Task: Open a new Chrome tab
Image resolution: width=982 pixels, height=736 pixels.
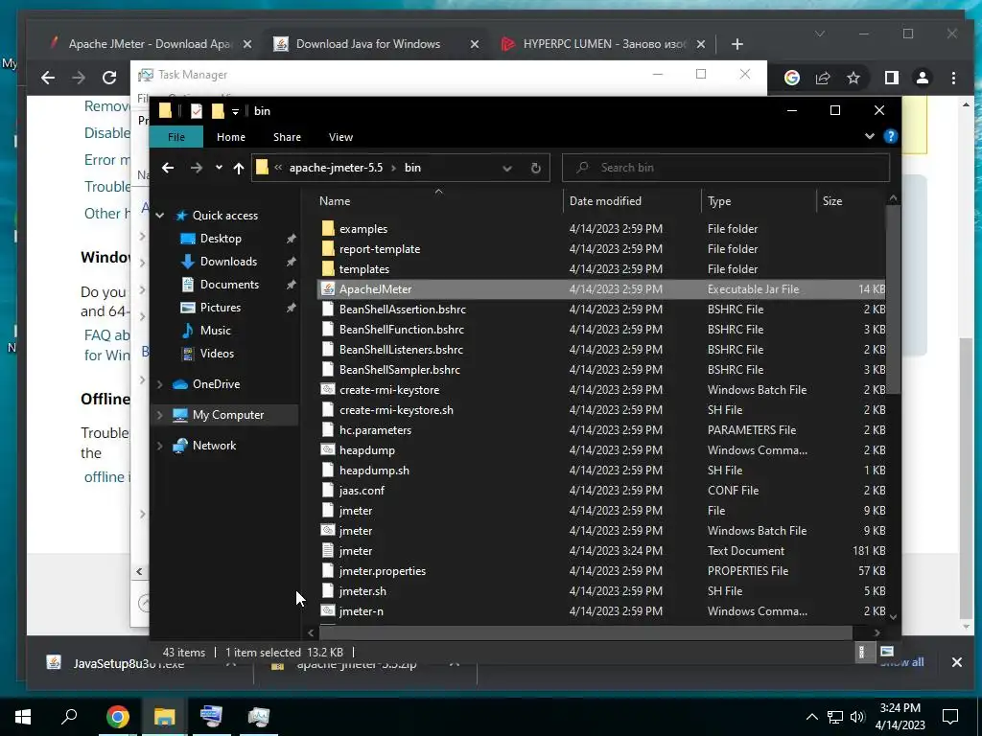Action: click(x=737, y=44)
